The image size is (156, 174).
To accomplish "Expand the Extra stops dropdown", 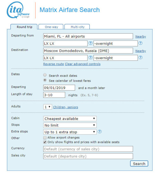I will 70,132.
